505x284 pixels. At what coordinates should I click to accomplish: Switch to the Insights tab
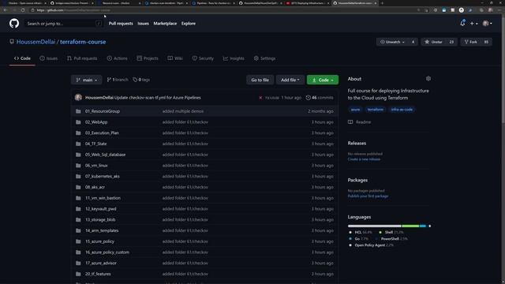(234, 58)
